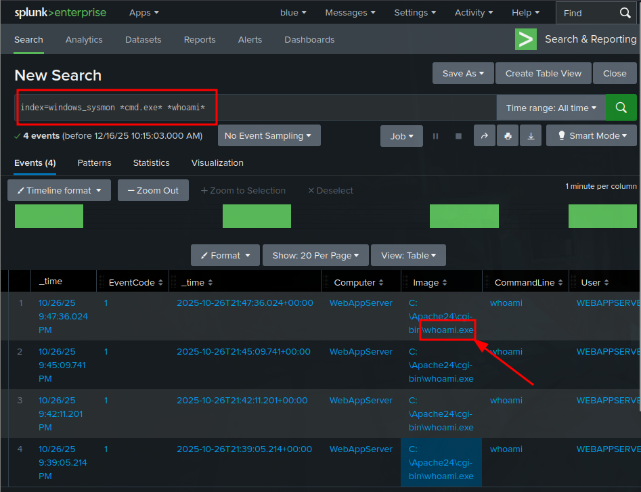Click time 10/26/25 9:39:05.214 PM

click(x=62, y=462)
